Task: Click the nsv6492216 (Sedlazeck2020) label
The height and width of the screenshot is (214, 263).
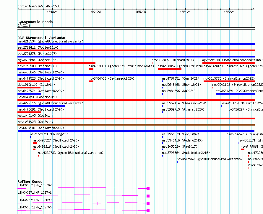Action: (x=56, y=146)
